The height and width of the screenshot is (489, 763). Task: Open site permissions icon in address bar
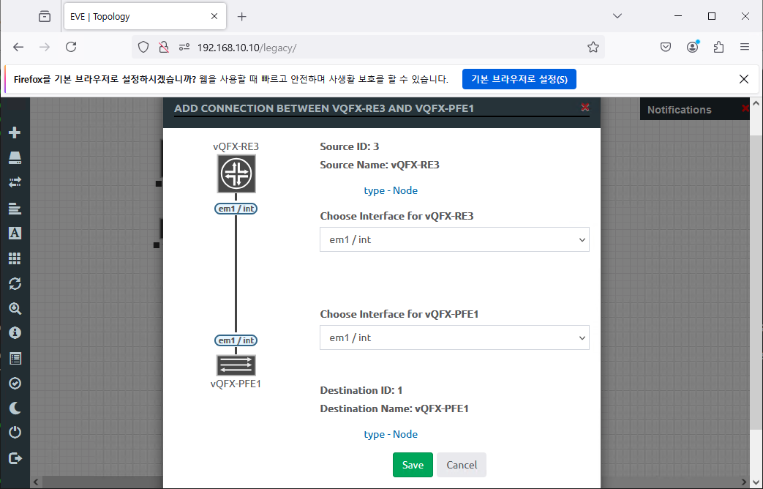click(x=184, y=48)
